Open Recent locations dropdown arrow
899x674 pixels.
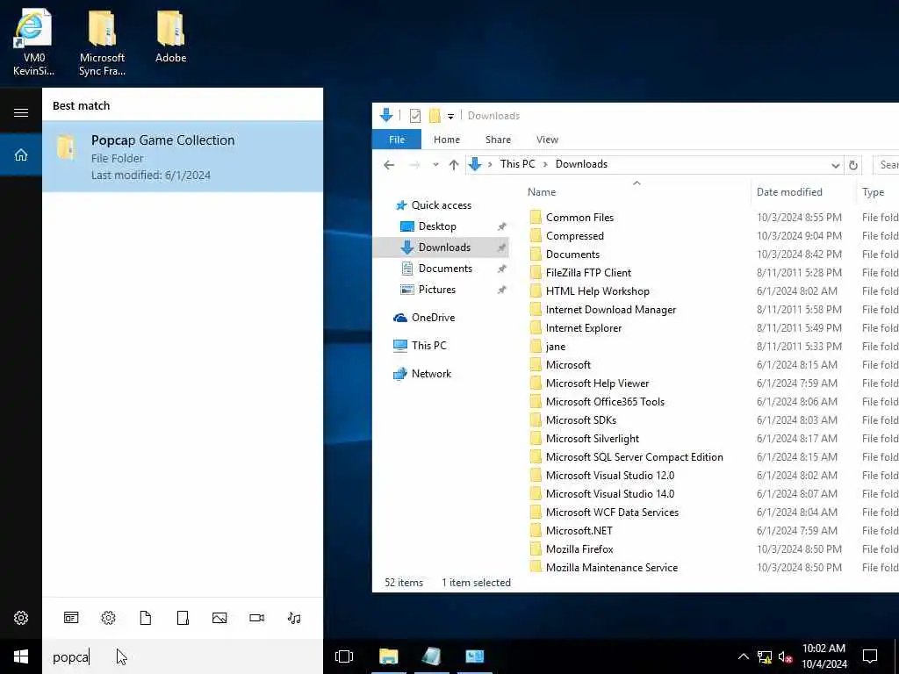435,165
